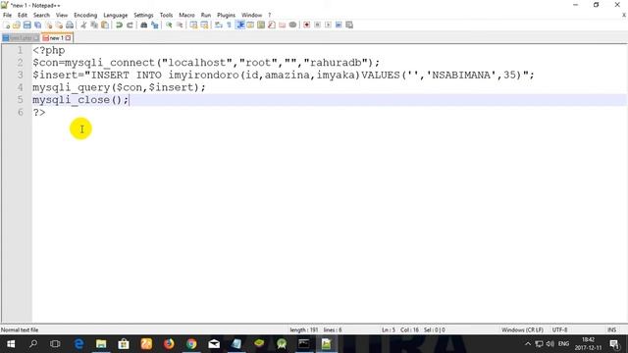Click the Close document toolbar icon
This screenshot has width=628, height=353.
coord(49,25)
